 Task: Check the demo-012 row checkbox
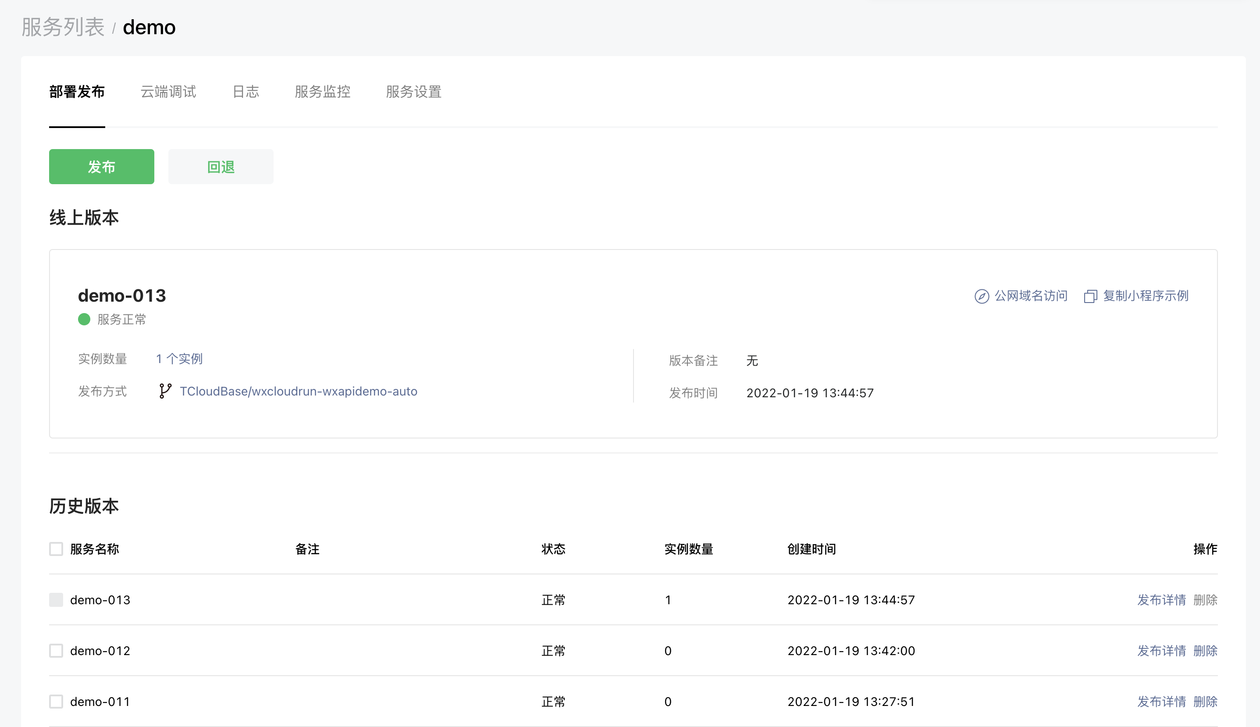(56, 651)
